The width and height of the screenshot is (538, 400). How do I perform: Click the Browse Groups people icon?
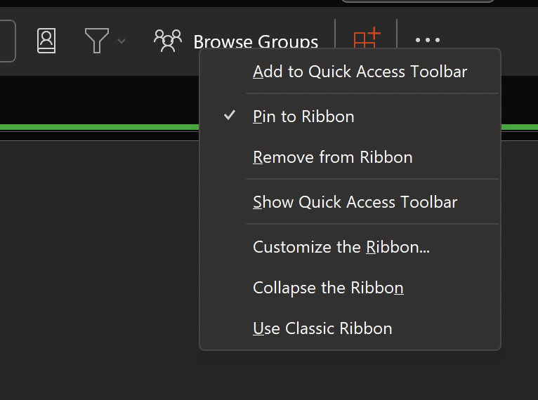[x=167, y=41]
